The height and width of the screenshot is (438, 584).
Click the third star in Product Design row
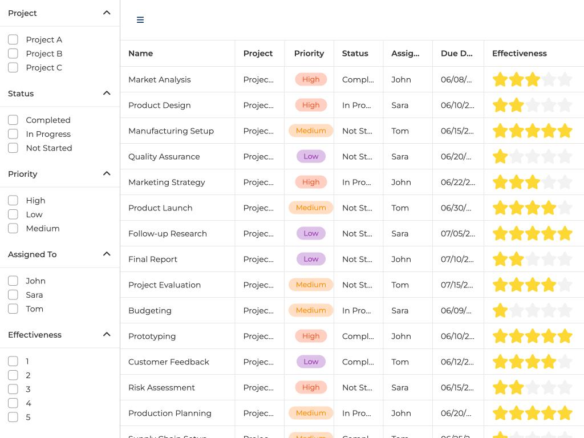tap(533, 106)
